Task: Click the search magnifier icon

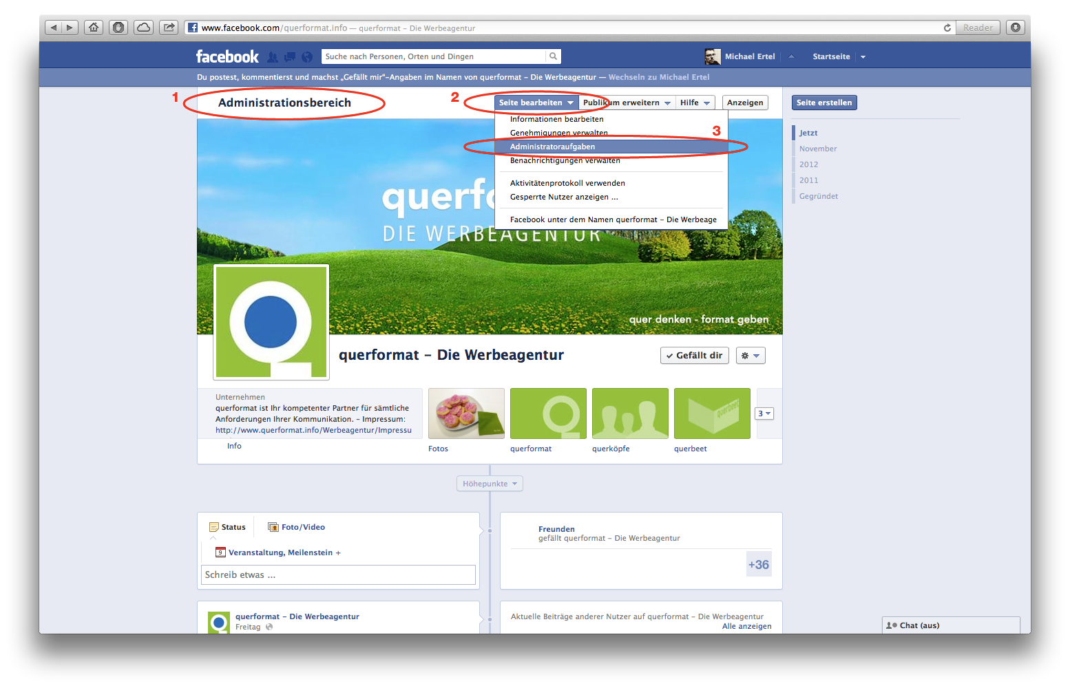Action: (x=553, y=56)
